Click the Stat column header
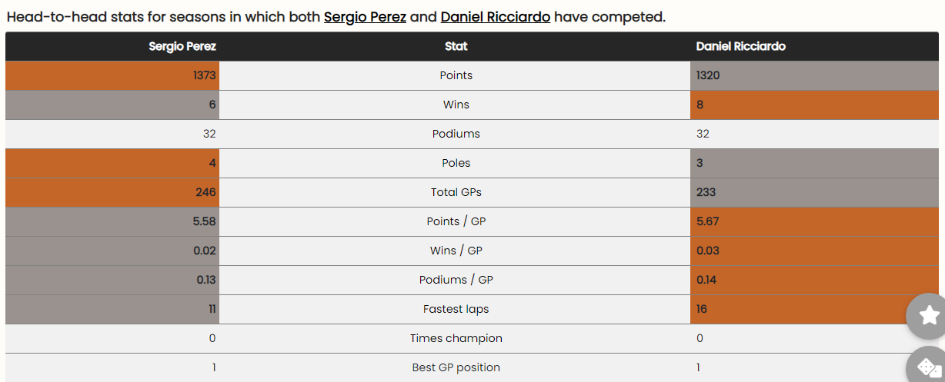This screenshot has height=382, width=945. click(456, 46)
